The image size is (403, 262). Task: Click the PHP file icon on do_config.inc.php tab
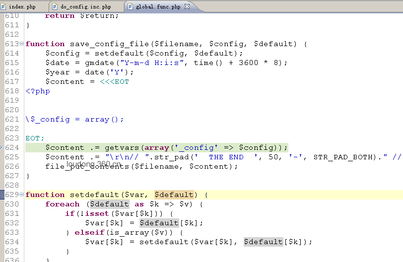55,7
